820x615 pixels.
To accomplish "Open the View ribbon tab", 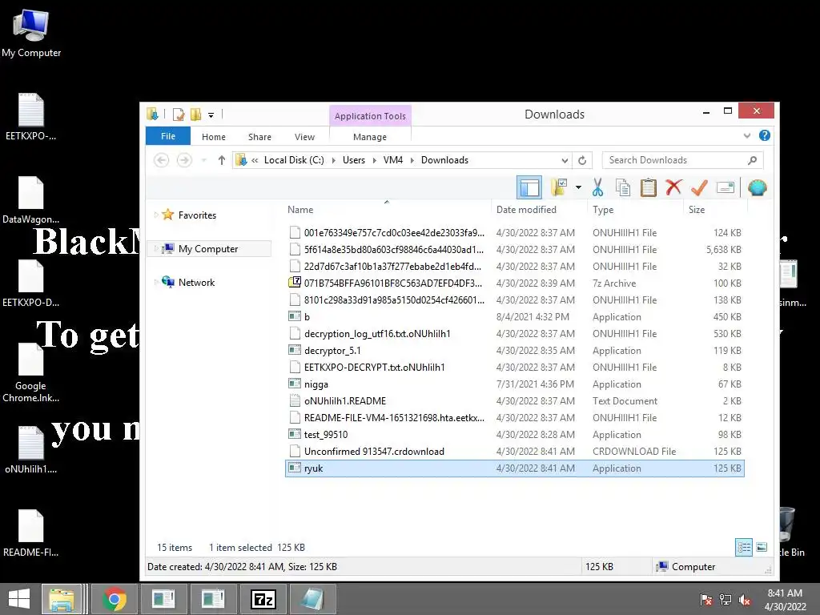I will click(x=304, y=136).
